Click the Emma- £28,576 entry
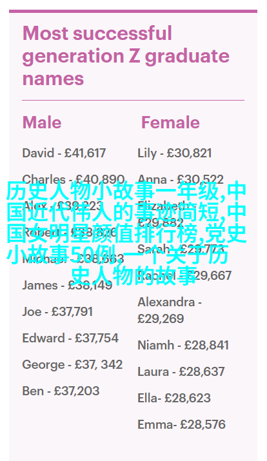267x461 pixels. point(181,424)
